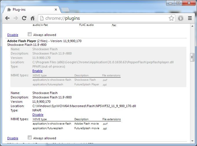Click the puzzle-piece icon on the Plug-ins tab

9,10
